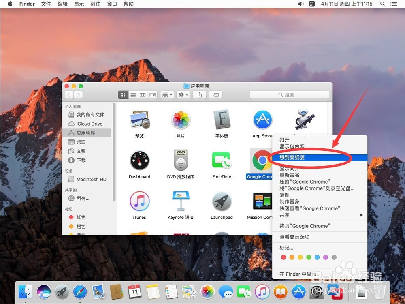Select 下载 in the Finder sidebar
Image resolution: width=405 pixels, height=304 pixels.
(x=87, y=160)
